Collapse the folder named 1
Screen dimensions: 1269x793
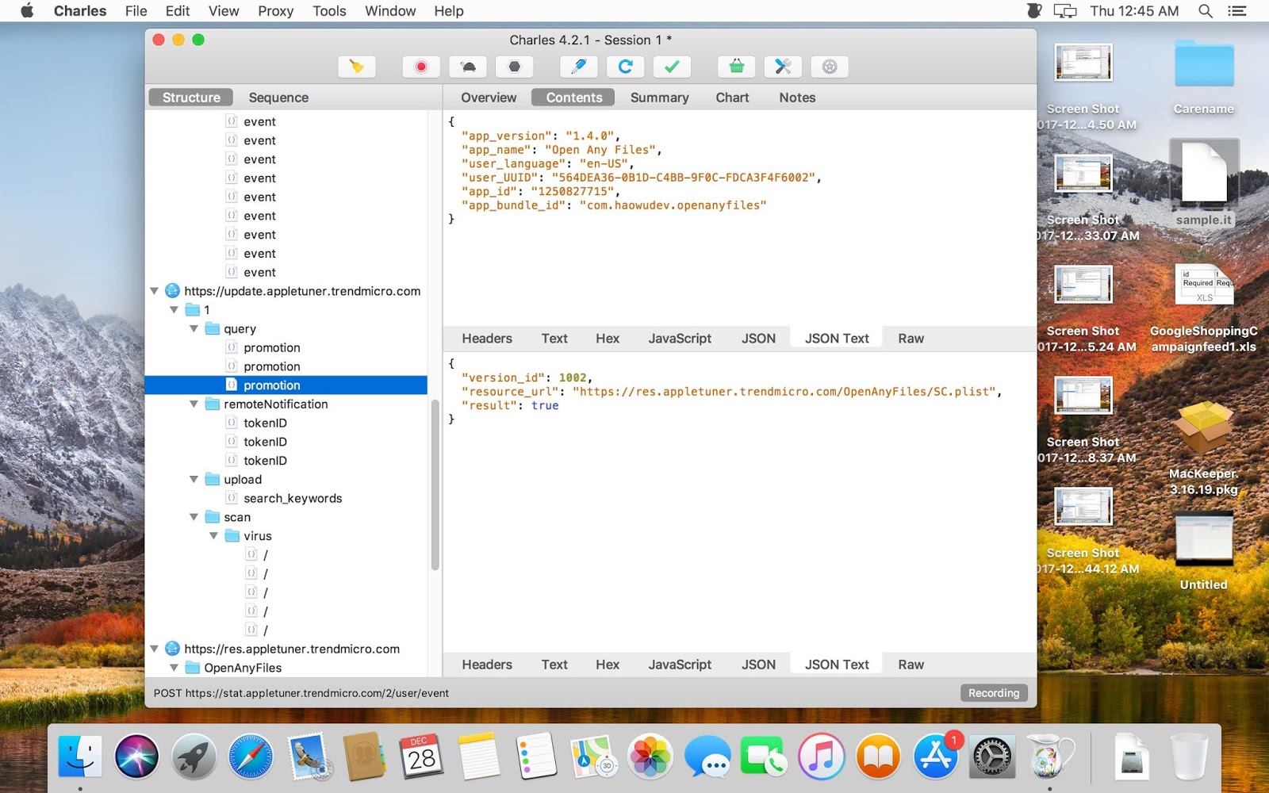point(174,310)
